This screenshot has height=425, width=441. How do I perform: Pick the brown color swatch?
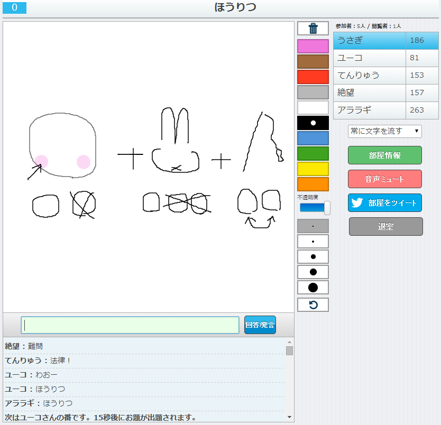pyautogui.click(x=313, y=61)
